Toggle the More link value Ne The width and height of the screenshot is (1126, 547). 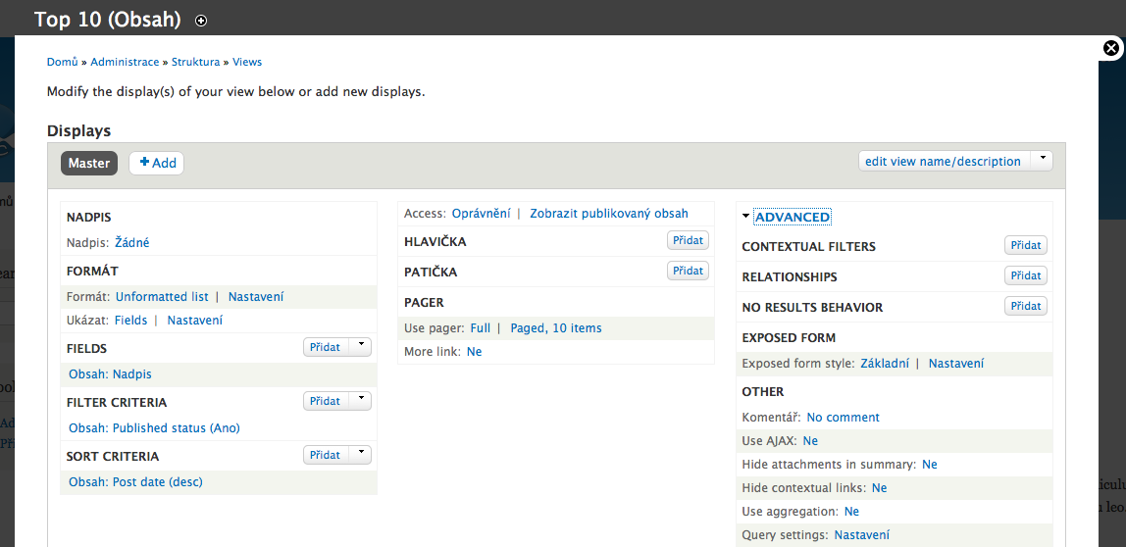tap(474, 352)
